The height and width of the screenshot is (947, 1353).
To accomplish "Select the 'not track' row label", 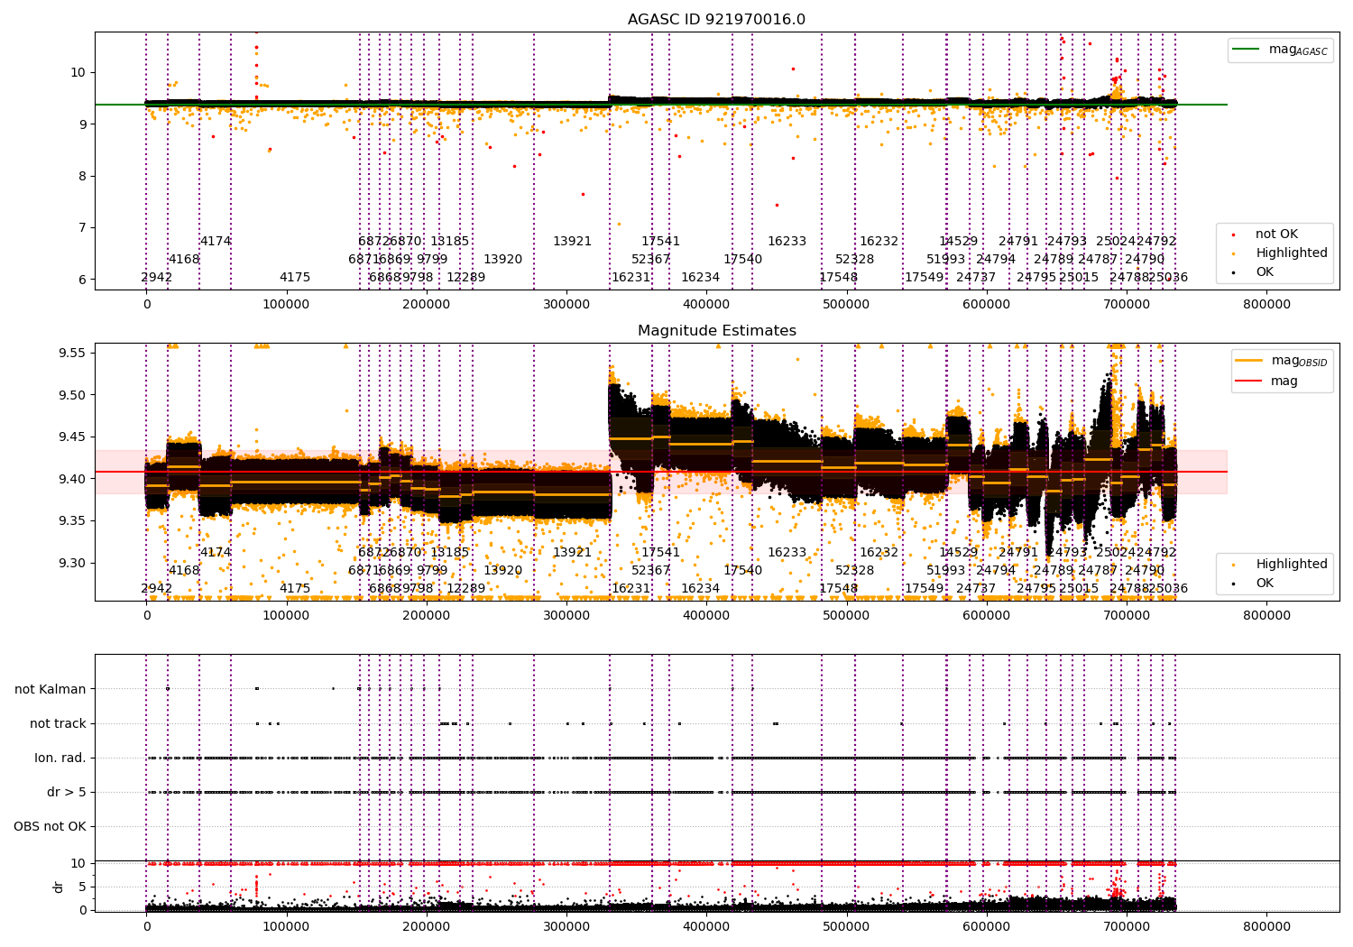I will [x=58, y=723].
